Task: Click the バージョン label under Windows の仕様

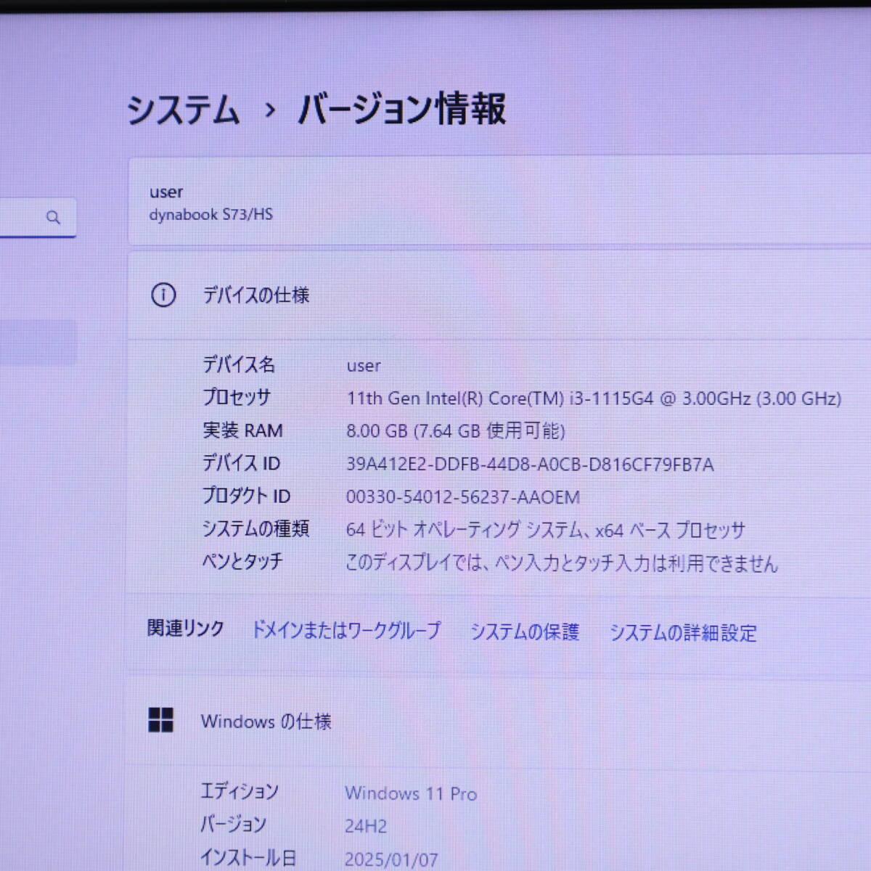Action: point(234,825)
